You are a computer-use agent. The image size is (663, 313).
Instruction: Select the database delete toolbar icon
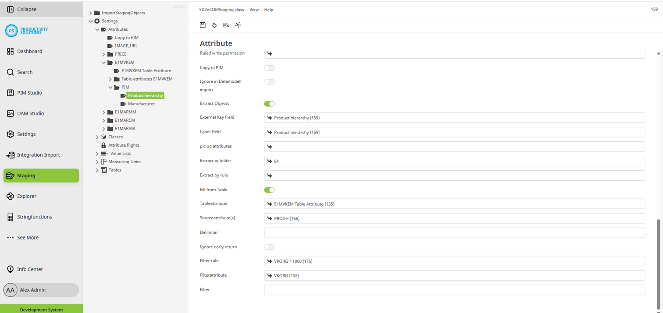pyautogui.click(x=226, y=25)
